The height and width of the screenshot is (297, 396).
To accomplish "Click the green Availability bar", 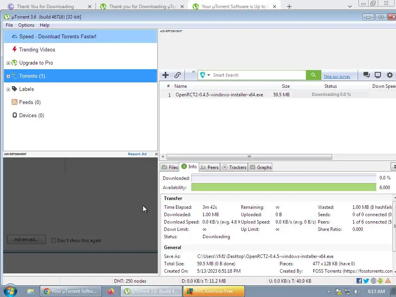I will click(x=283, y=188).
